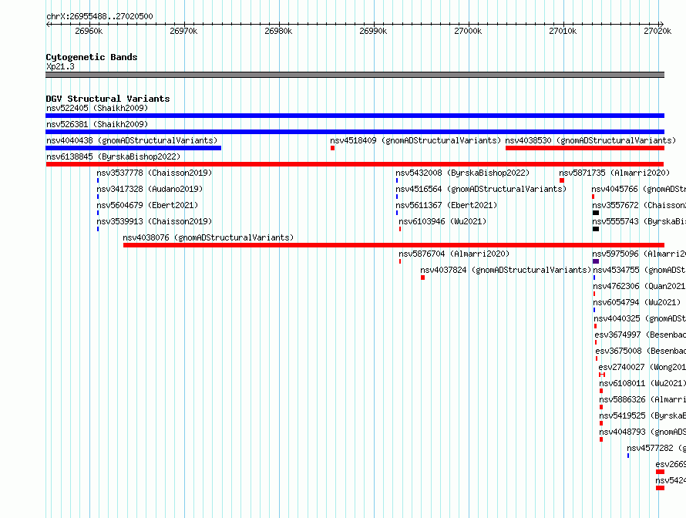Open nsv5871735 (Almarri2020) label
The height and width of the screenshot is (518, 686).
614,173
